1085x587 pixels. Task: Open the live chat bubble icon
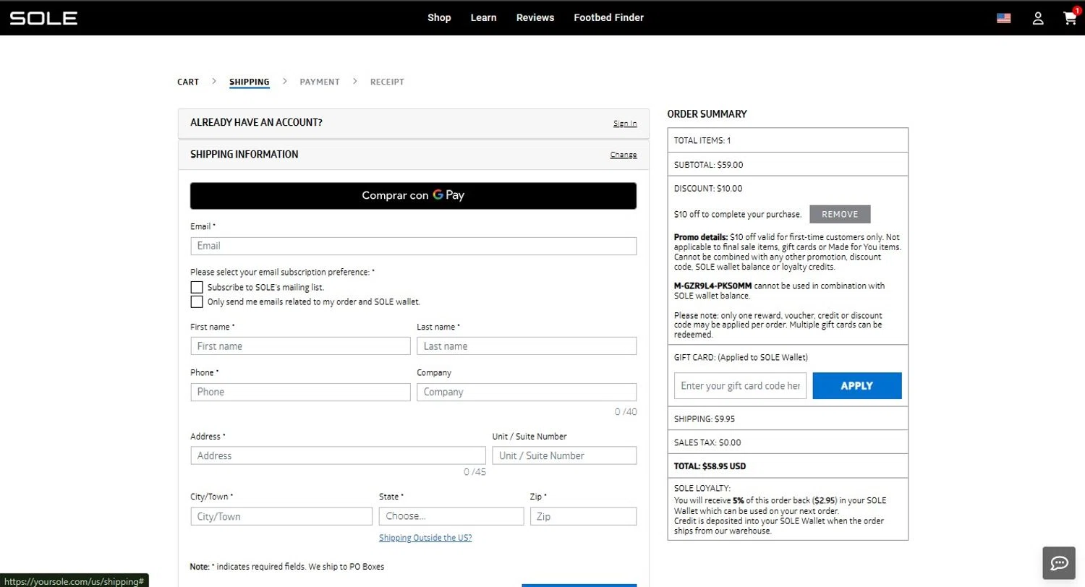coord(1060,563)
